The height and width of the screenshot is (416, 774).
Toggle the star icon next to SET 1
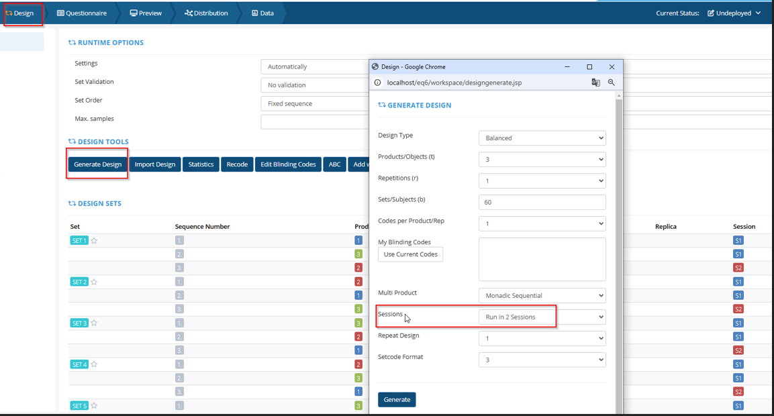95,240
